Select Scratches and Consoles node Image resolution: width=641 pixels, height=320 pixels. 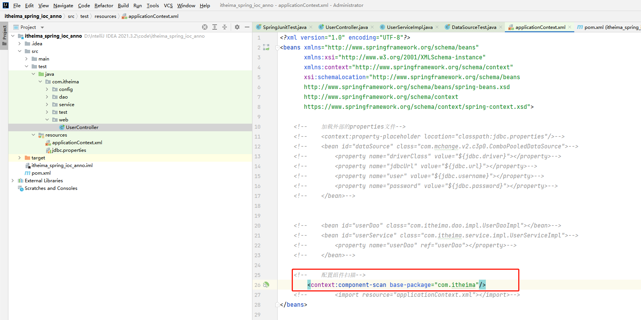tap(51, 188)
